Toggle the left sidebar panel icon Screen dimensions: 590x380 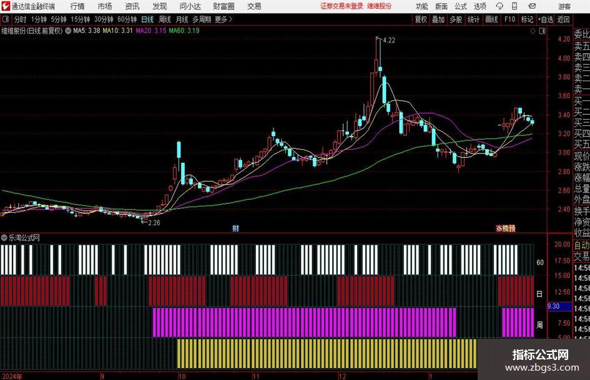6,19
